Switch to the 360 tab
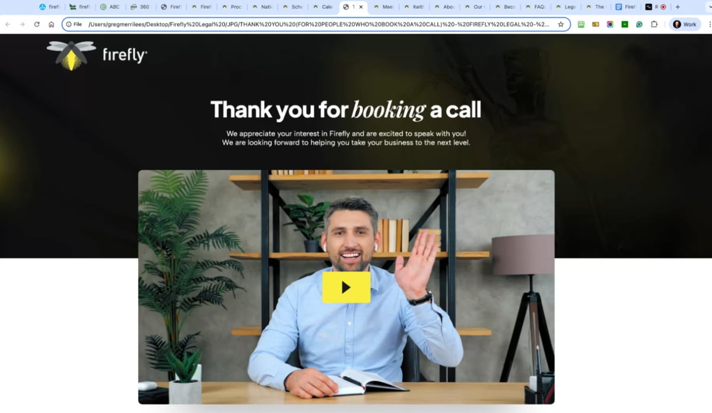 pos(140,7)
